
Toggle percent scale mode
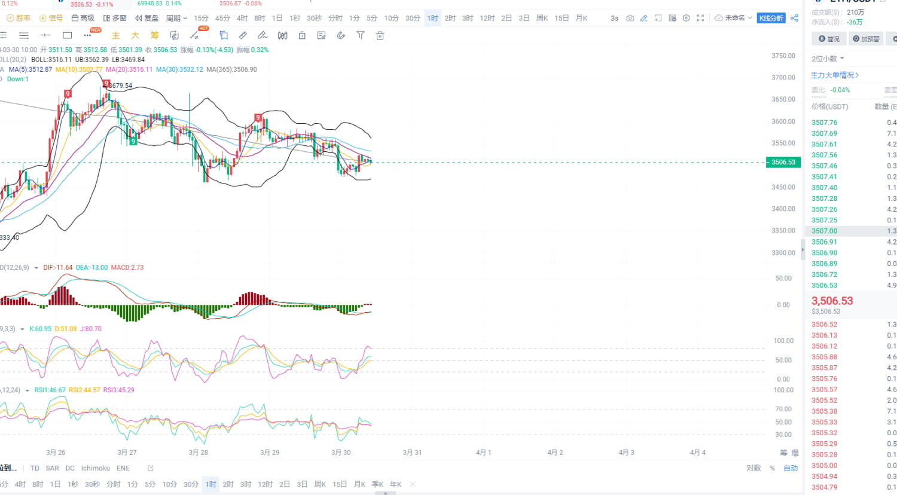[772, 468]
